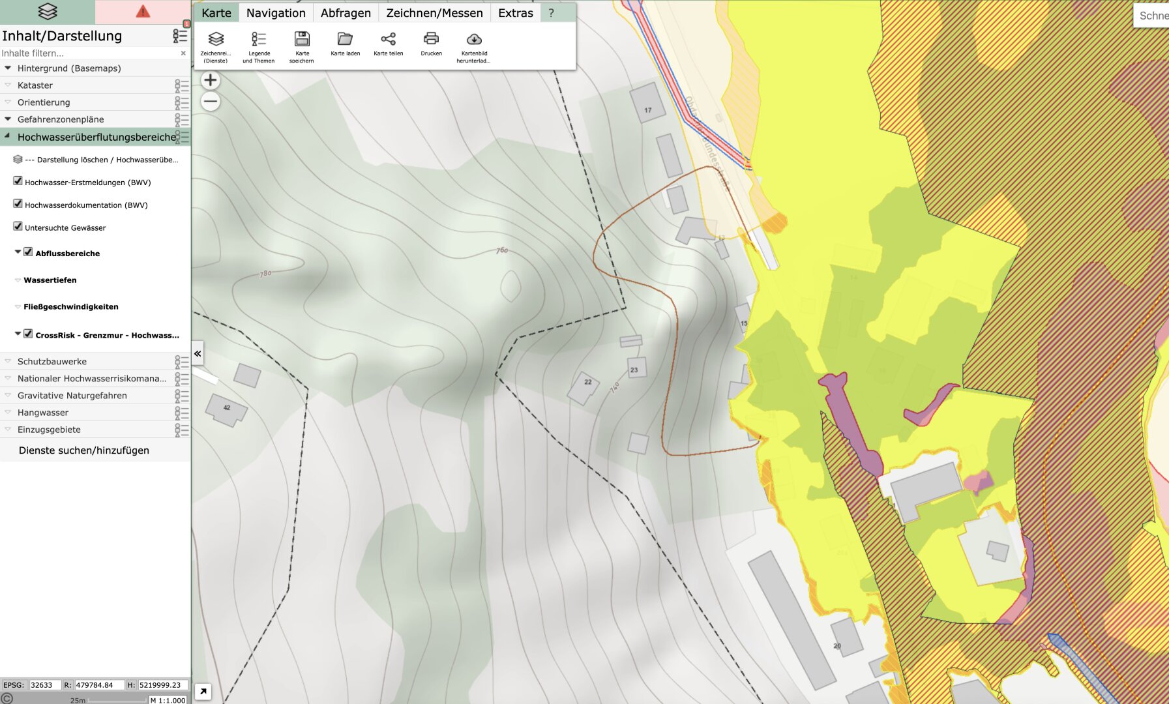
Task: Uncheck Hochwasser-Erstmeldungen (BWV) layer
Action: click(x=18, y=181)
